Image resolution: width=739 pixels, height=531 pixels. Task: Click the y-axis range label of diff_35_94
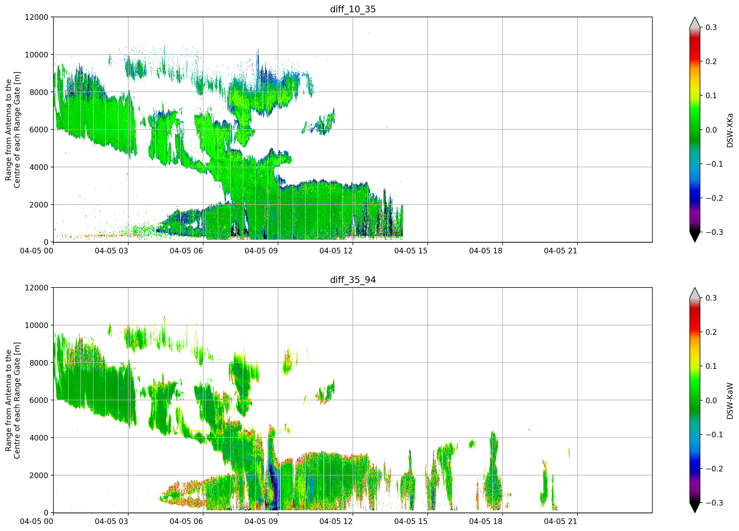[x=13, y=400]
